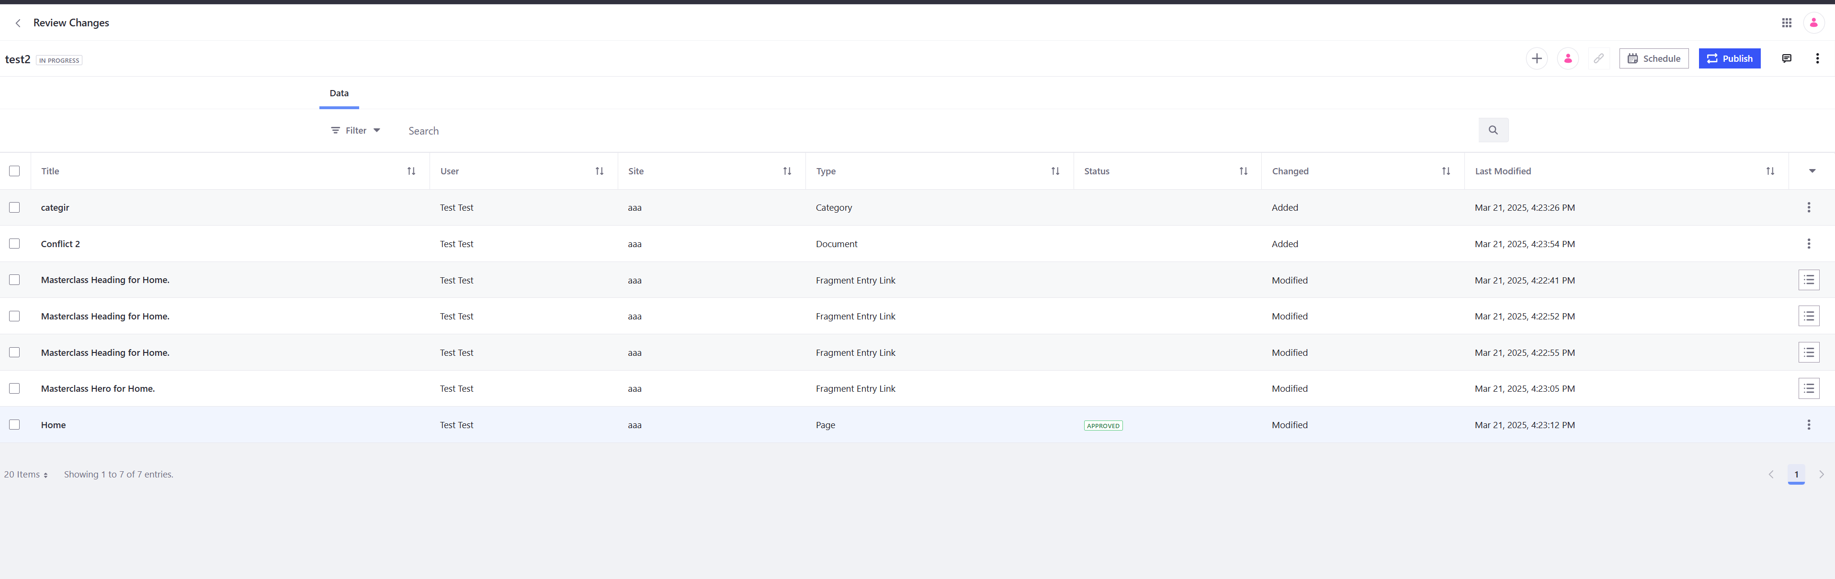Image resolution: width=1835 pixels, height=579 pixels.
Task: Open the column visibility dropdown caret
Action: (1812, 171)
